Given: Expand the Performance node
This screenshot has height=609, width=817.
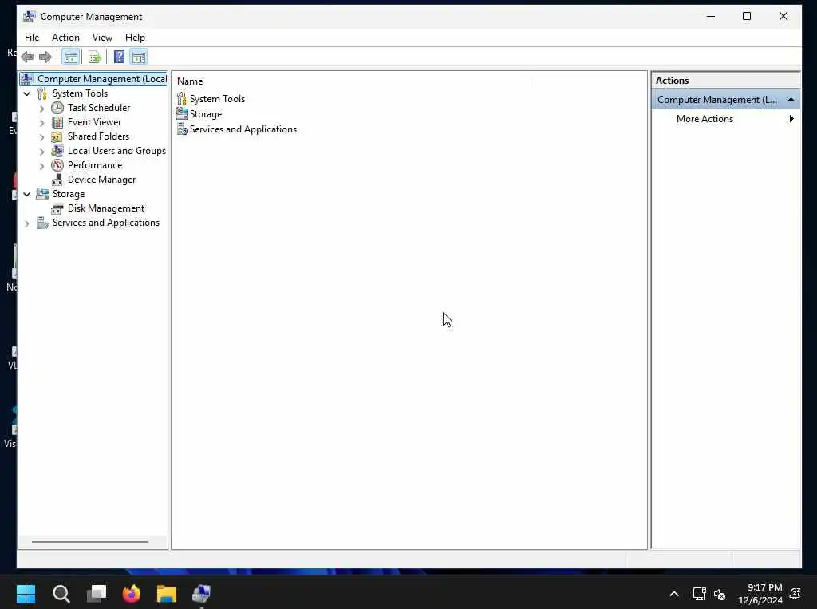Looking at the screenshot, I should [41, 166].
